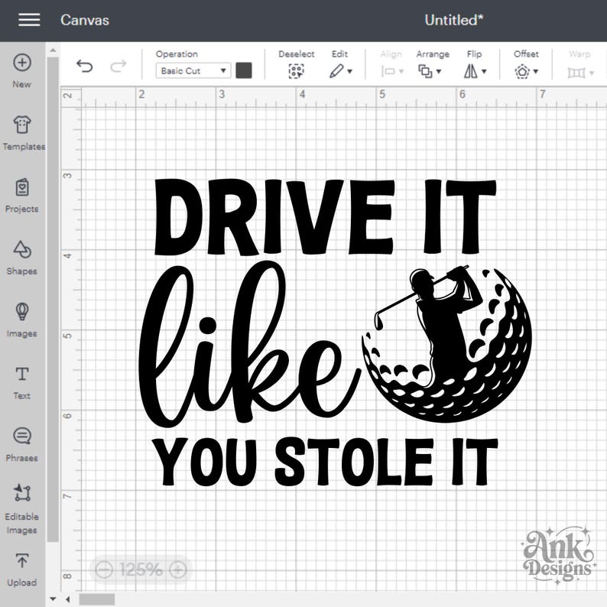The height and width of the screenshot is (607, 607).
Task: Click the horizontal scroll left arrow
Action: 68,599
